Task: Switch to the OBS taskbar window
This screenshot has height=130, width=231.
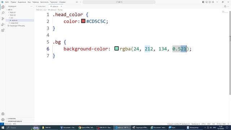Action: pos(104,127)
